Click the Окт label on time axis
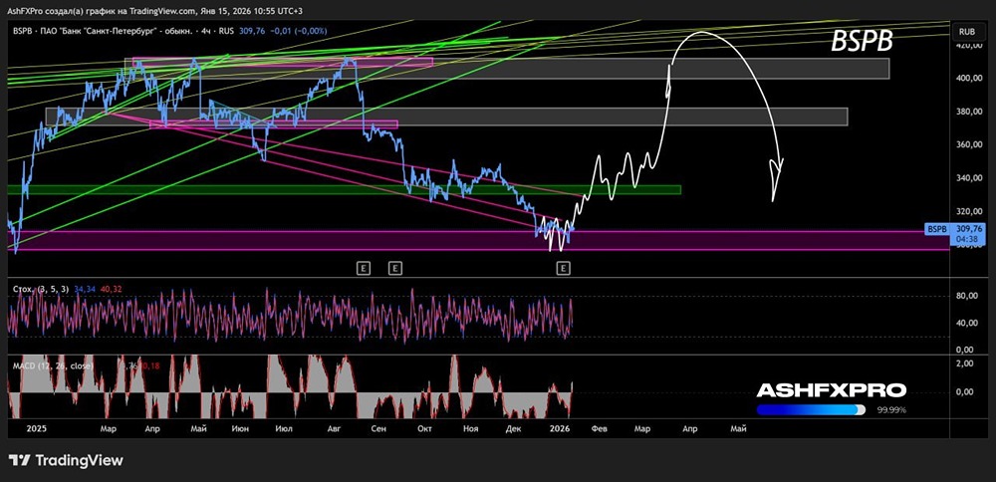Viewport: 996px width, 482px height. [x=424, y=429]
